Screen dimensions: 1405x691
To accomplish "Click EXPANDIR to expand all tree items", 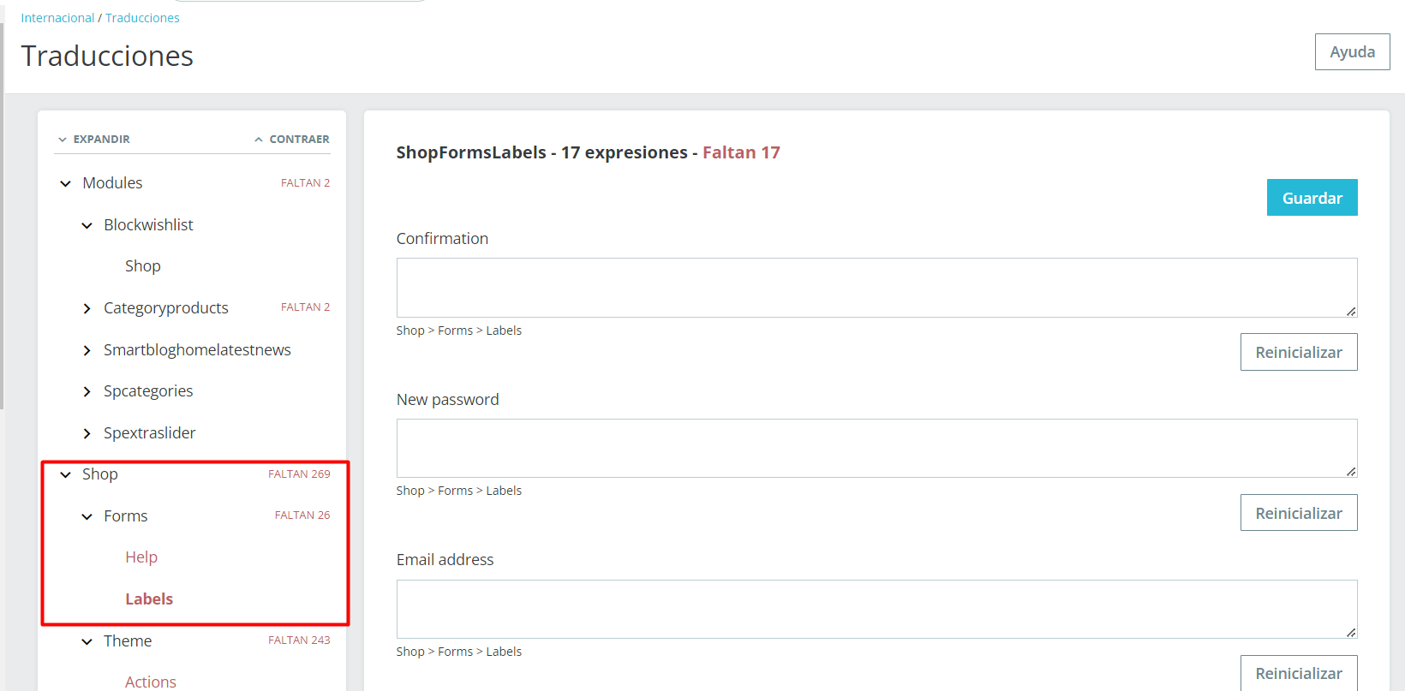I will [94, 139].
